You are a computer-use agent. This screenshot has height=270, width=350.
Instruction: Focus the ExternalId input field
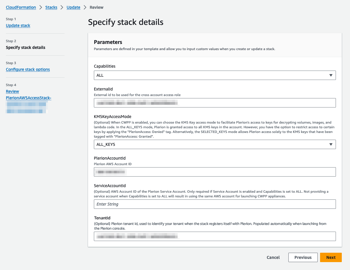pos(215,103)
